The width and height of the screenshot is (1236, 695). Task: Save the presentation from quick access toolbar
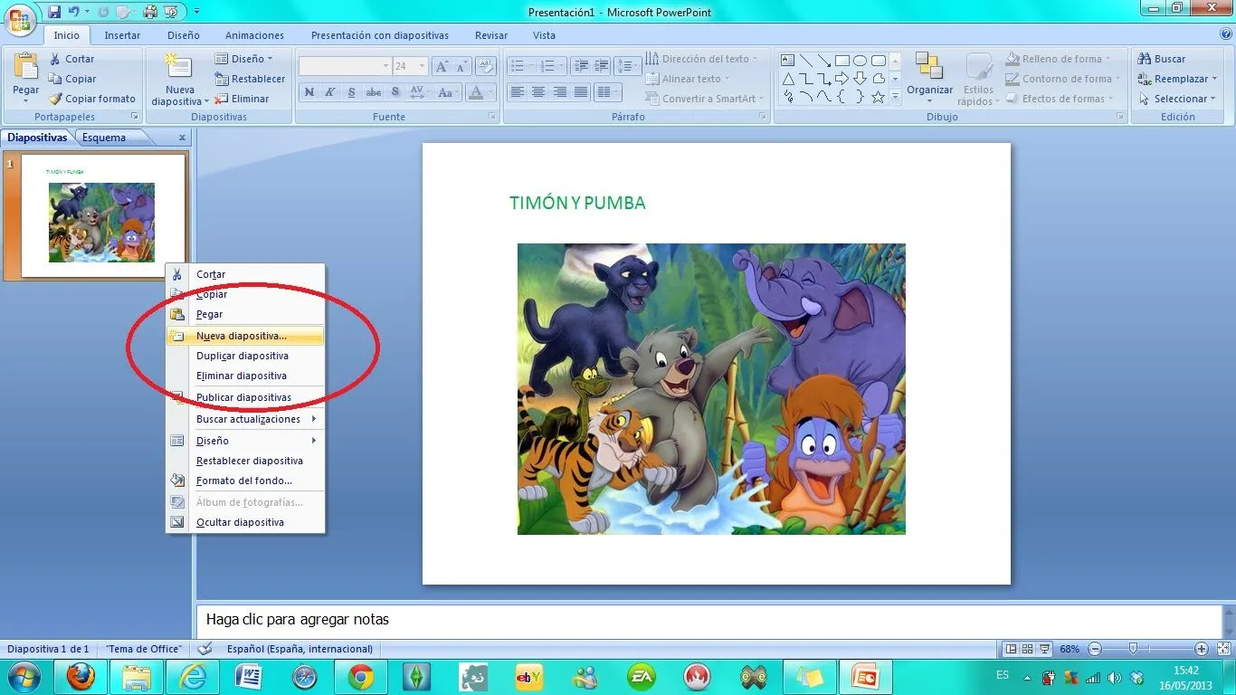tap(54, 12)
